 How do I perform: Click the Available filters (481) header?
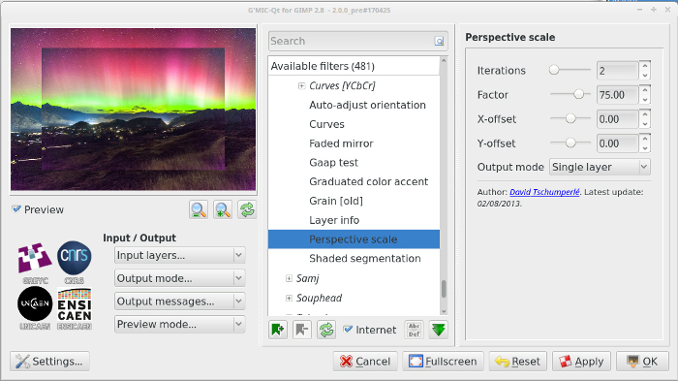pos(354,66)
